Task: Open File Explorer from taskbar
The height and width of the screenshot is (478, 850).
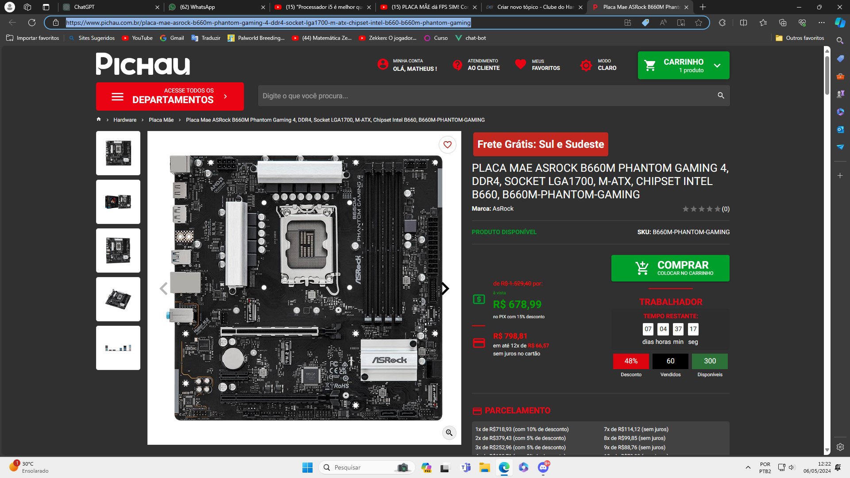Action: pos(484,467)
